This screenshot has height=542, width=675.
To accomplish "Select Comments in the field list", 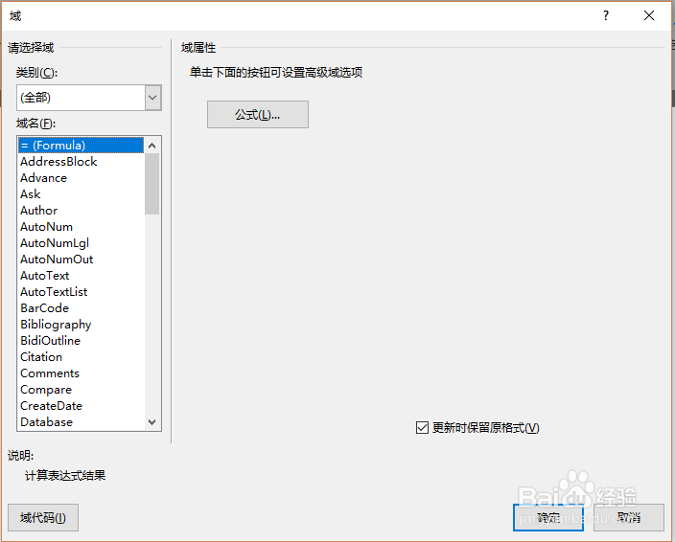I will click(81, 373).
